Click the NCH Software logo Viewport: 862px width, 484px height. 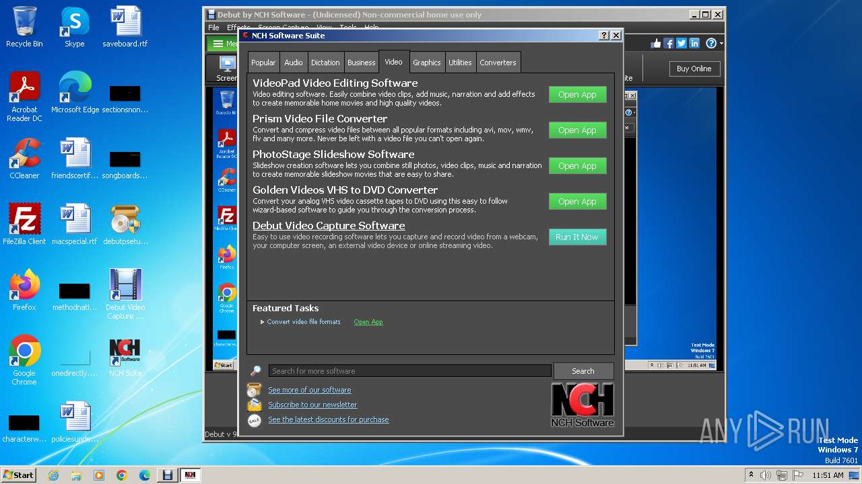coord(583,405)
